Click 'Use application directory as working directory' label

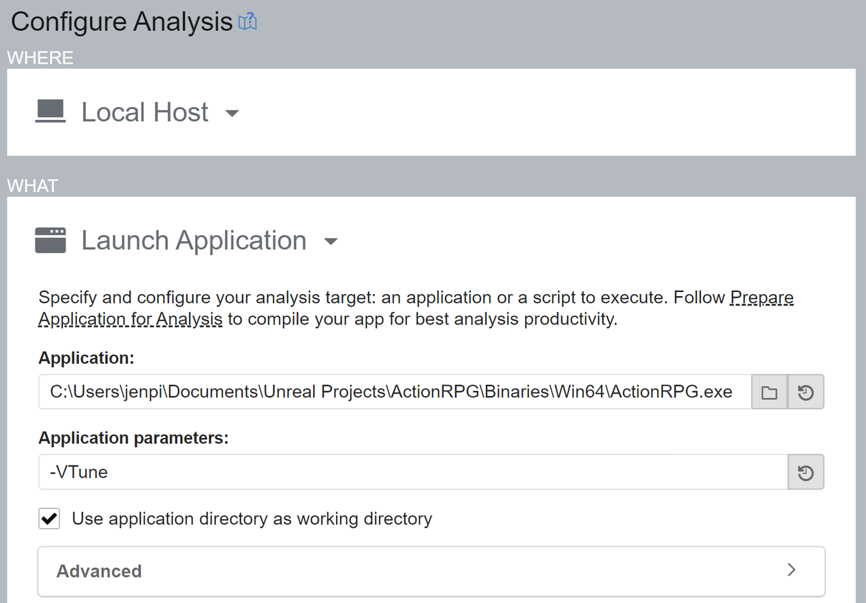click(x=252, y=519)
